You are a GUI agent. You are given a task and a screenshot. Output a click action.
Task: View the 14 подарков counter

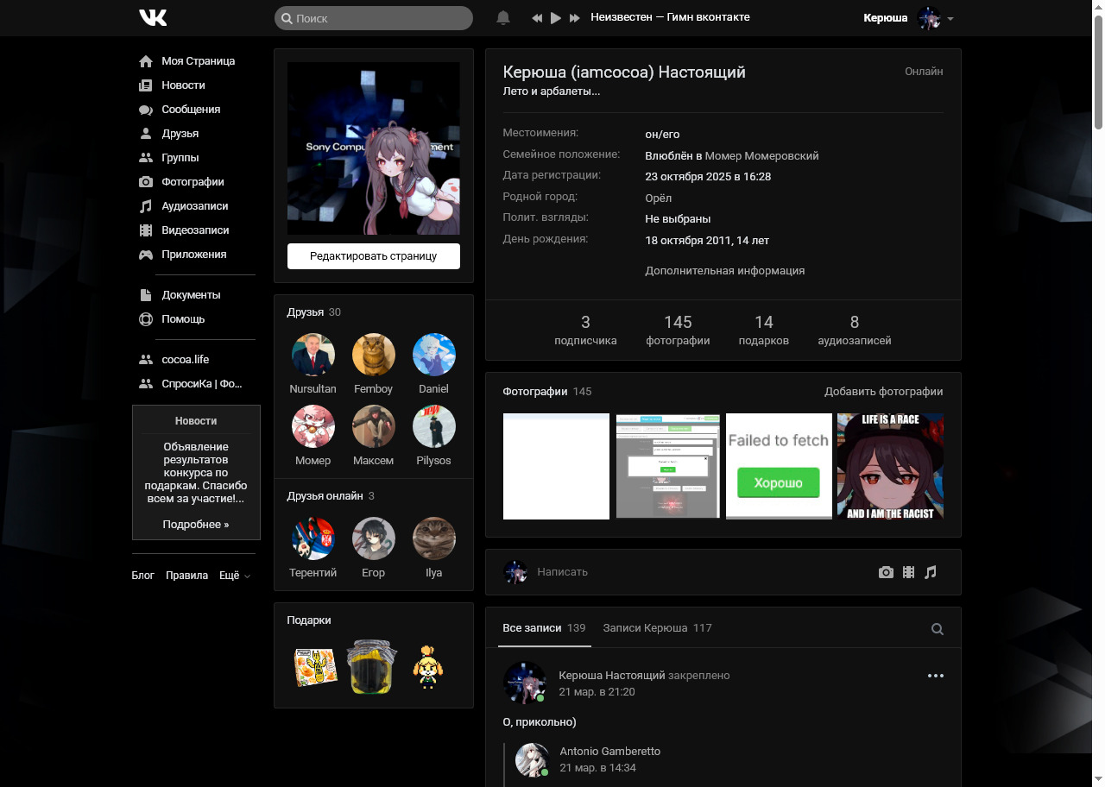pos(764,330)
